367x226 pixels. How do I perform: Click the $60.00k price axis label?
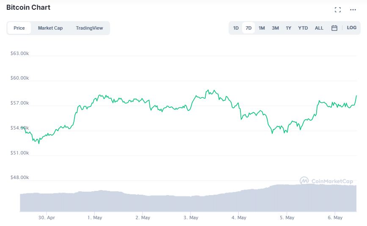tap(19, 78)
